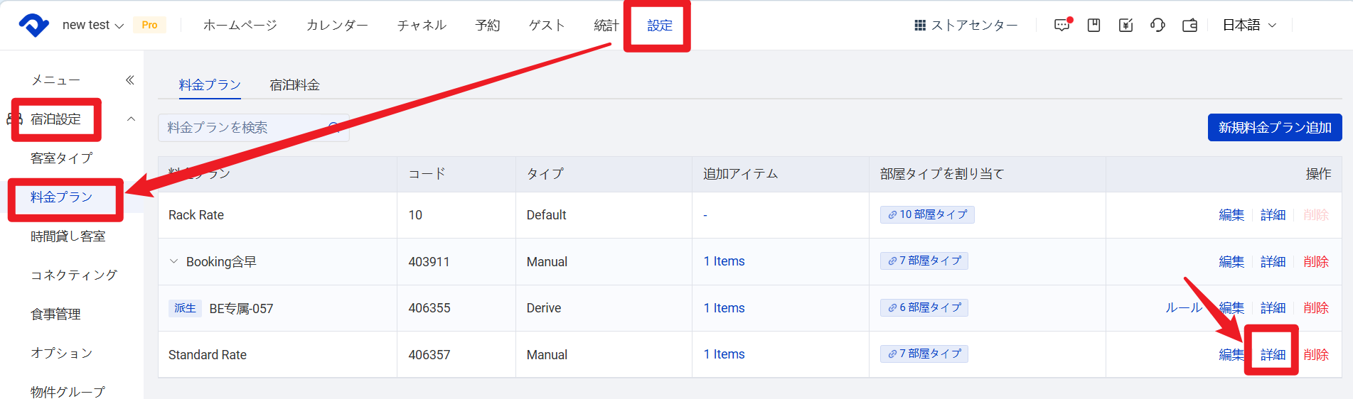Click 編集 for Booking含早
This screenshot has width=1353, height=399.
click(1231, 262)
